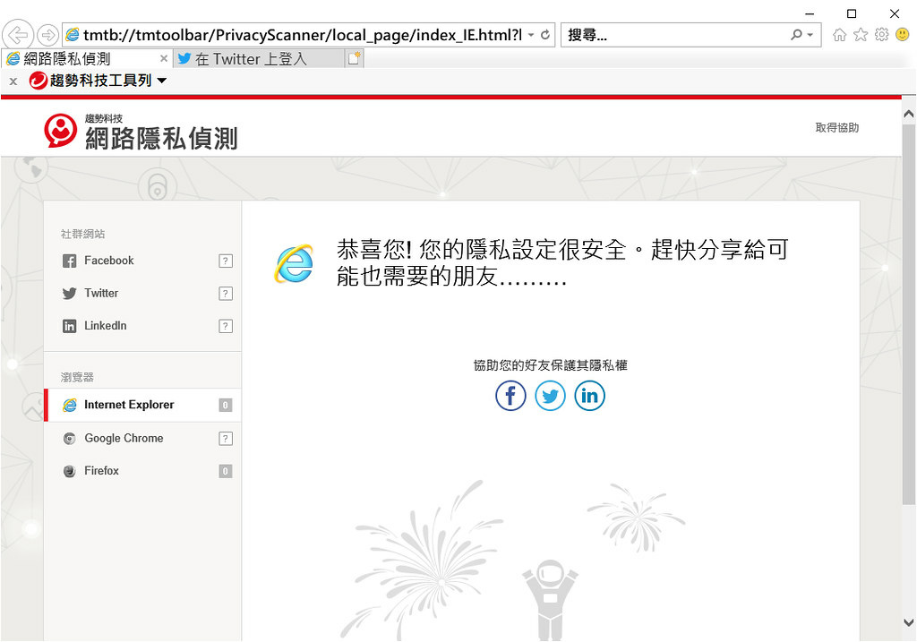Screen dimensions: 917x642
Task: Maximize the browser window
Action: coord(852,13)
